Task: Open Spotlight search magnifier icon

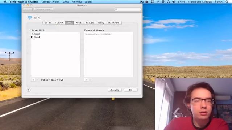Action: point(227,1)
